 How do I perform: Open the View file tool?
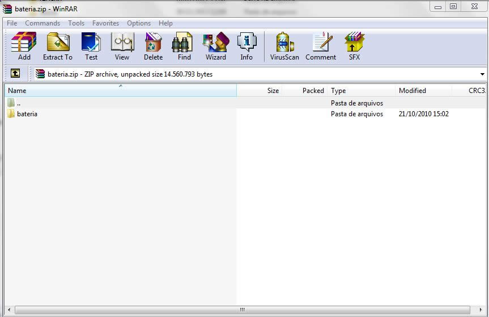click(122, 46)
